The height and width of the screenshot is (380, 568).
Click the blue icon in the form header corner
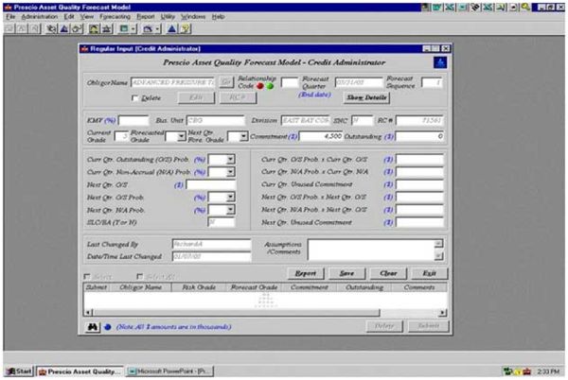tap(440, 62)
